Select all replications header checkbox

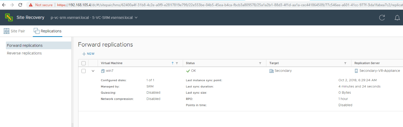[x=83, y=63]
